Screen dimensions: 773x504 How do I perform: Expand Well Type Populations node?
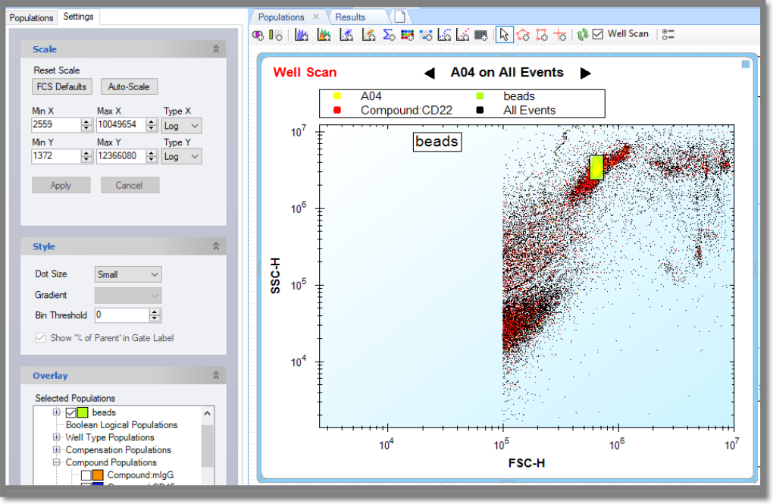(x=57, y=437)
